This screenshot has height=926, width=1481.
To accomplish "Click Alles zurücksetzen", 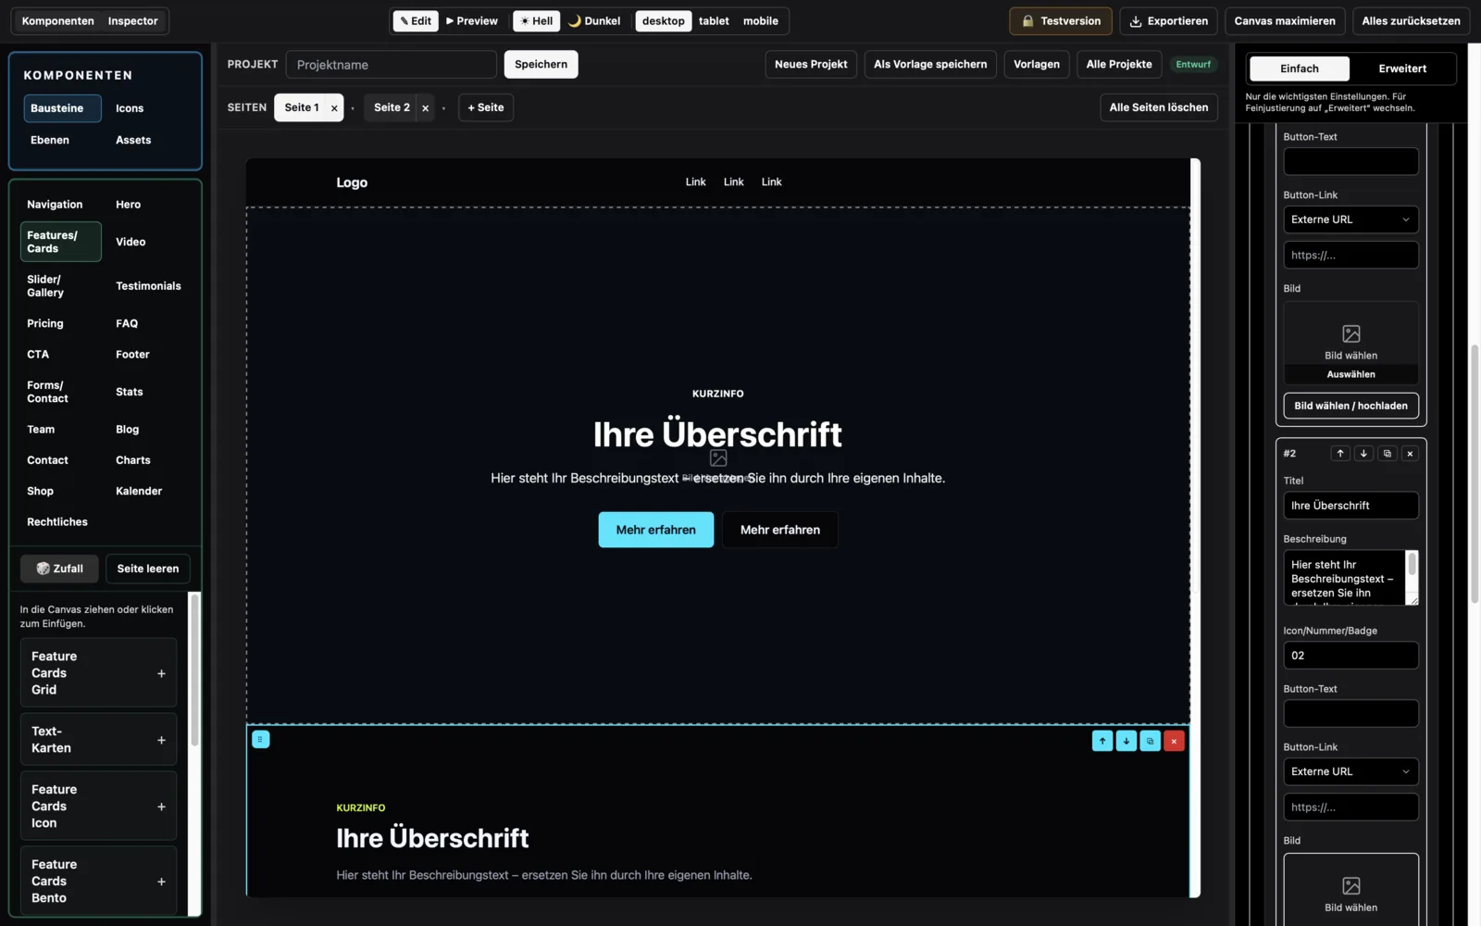I will click(x=1411, y=20).
